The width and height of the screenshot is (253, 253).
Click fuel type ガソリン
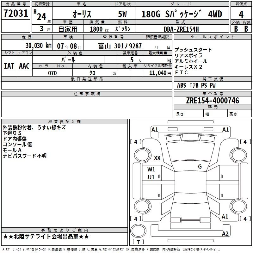123,29
